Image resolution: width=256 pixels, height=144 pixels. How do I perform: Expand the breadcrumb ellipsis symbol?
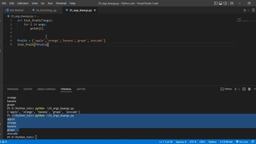click(38, 16)
